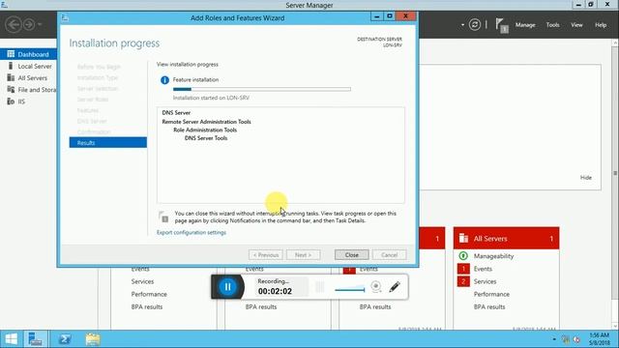The image size is (619, 348).
Task: Click the red Services count badge under All Servers
Action: [x=463, y=281]
